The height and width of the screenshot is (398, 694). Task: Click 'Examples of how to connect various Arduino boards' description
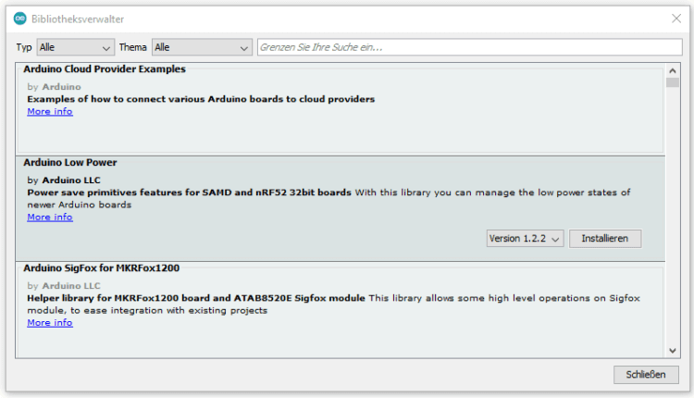pos(201,99)
